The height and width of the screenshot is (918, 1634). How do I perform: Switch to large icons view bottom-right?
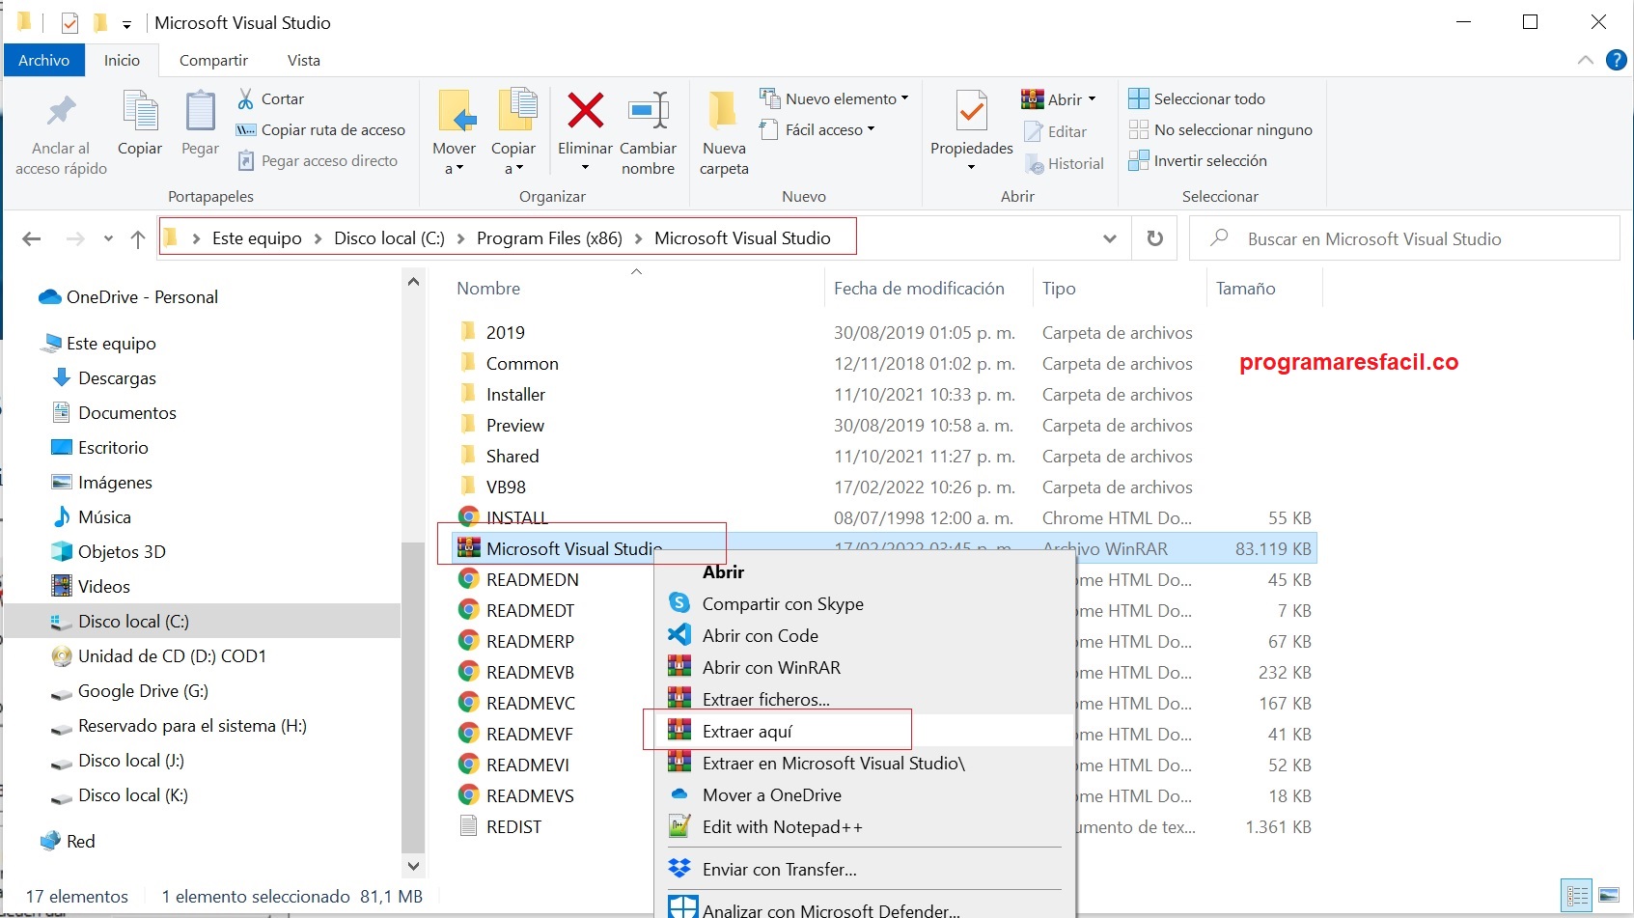tap(1609, 896)
